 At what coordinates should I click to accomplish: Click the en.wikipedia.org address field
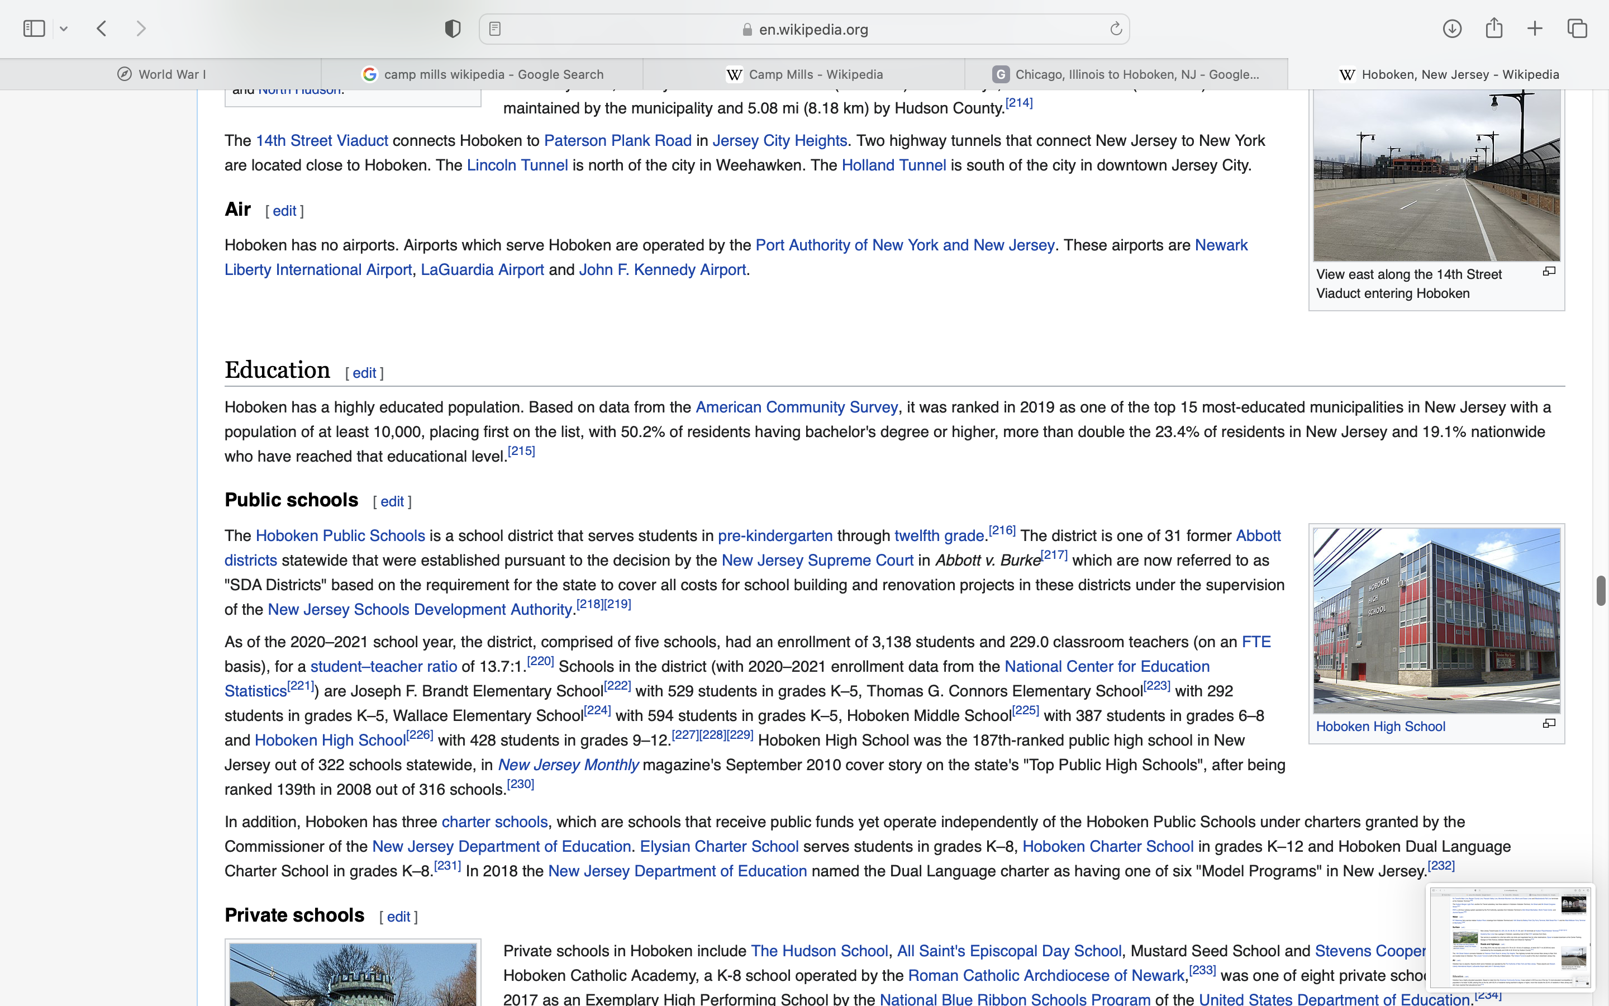pos(812,29)
